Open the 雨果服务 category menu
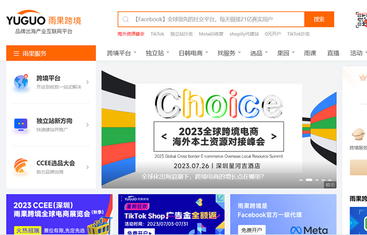Screen dimensions: 367x235 tap(51, 53)
